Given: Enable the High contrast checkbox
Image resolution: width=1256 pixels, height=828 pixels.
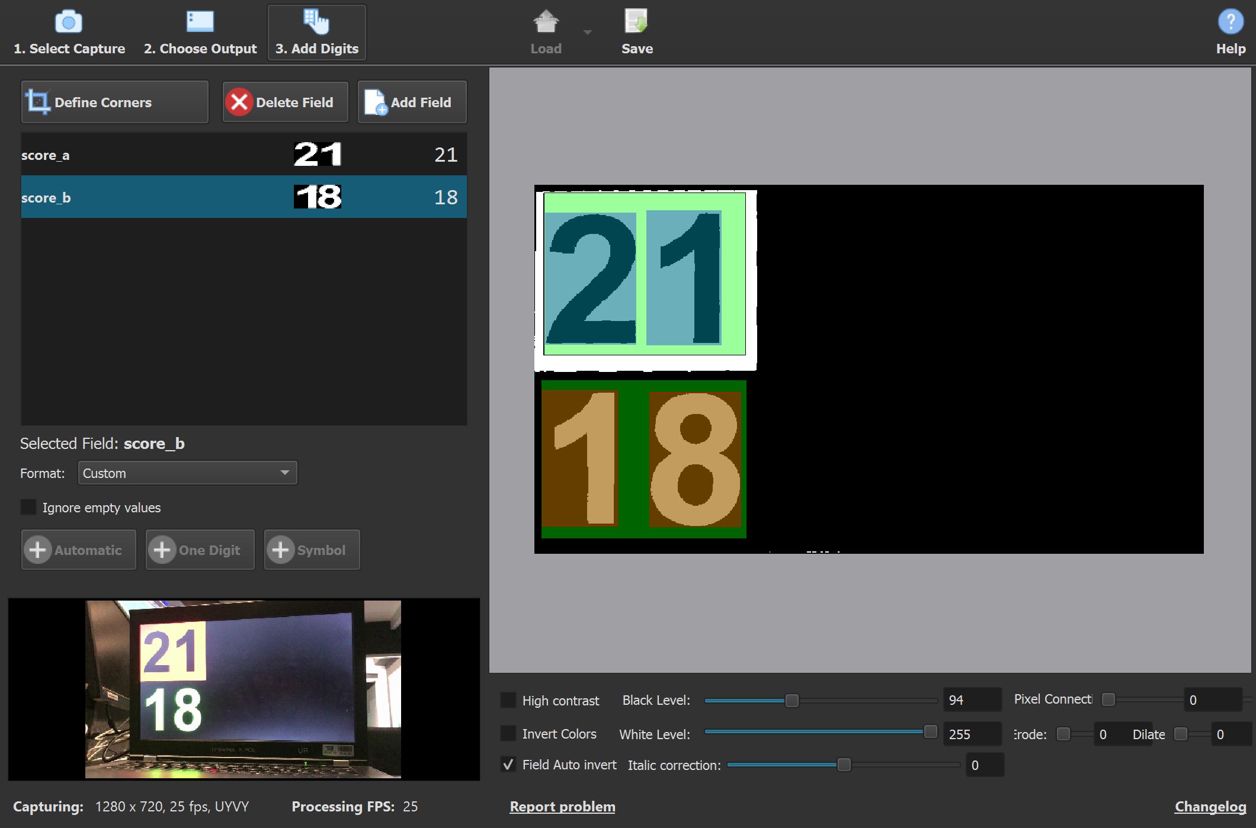Looking at the screenshot, I should (508, 700).
